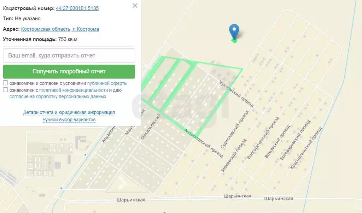Click the Боговаровский проезд street label
362x213 pixels.
coord(295,140)
